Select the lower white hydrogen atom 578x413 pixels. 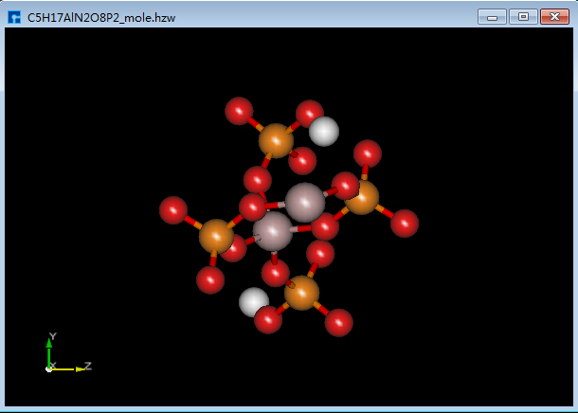[252, 301]
